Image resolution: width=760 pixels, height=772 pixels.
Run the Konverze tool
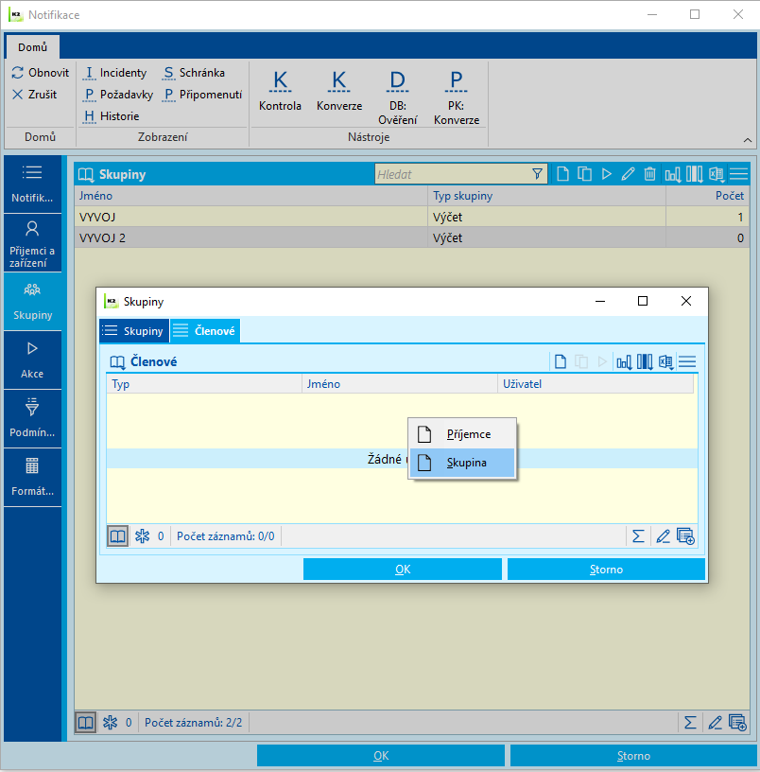(339, 92)
